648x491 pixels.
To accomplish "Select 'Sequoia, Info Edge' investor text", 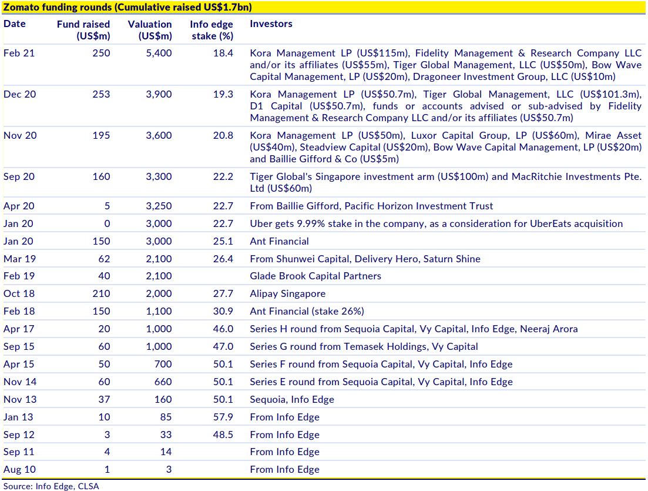I will (292, 400).
